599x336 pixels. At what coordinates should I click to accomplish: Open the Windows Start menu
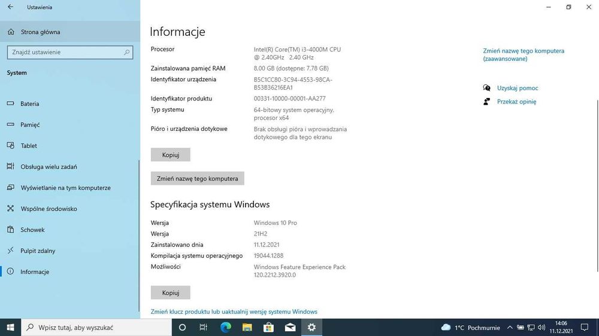click(10, 327)
